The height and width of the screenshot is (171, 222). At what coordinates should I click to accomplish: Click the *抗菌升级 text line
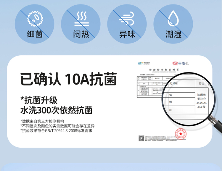point(39,100)
